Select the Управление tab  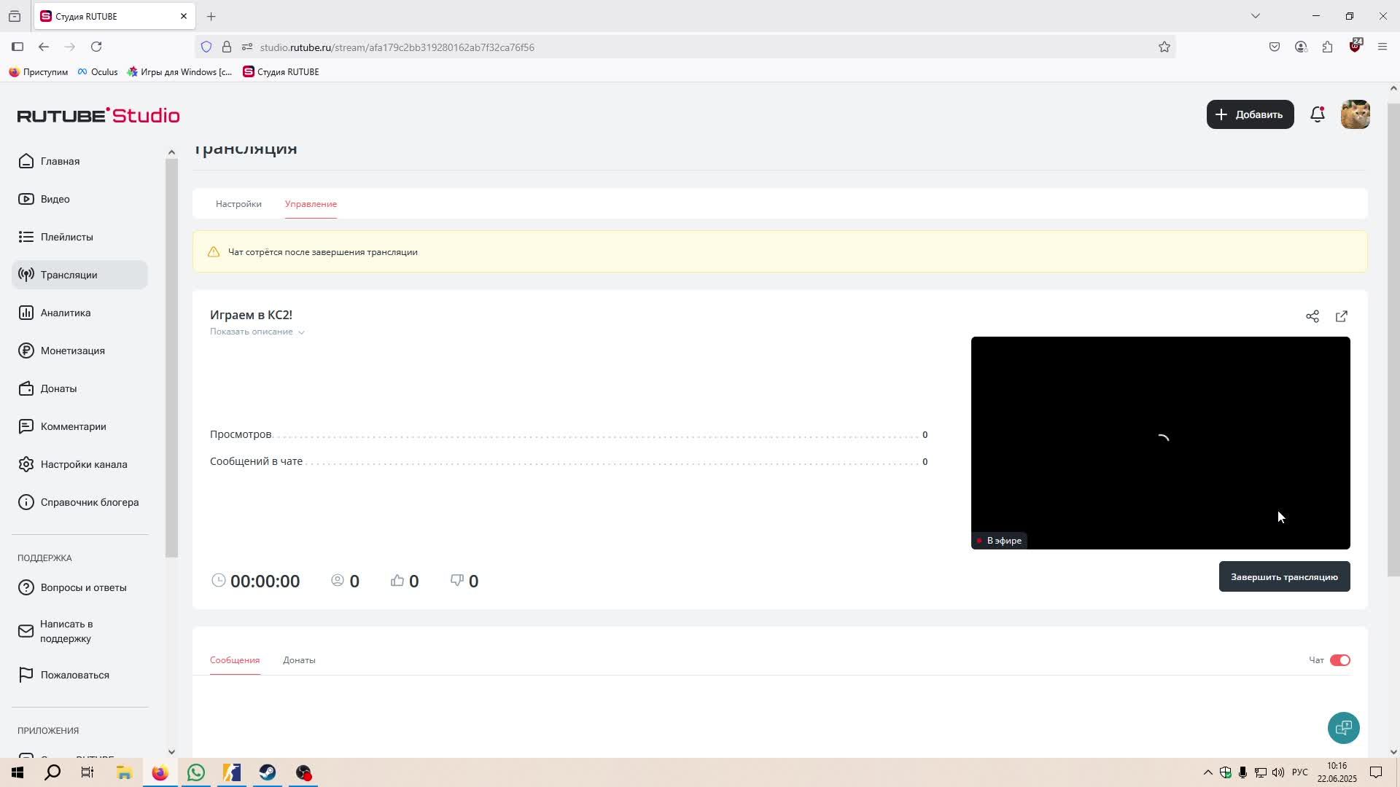(x=311, y=204)
